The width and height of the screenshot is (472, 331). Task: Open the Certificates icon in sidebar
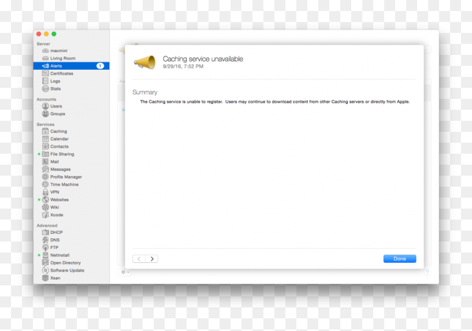coord(46,74)
